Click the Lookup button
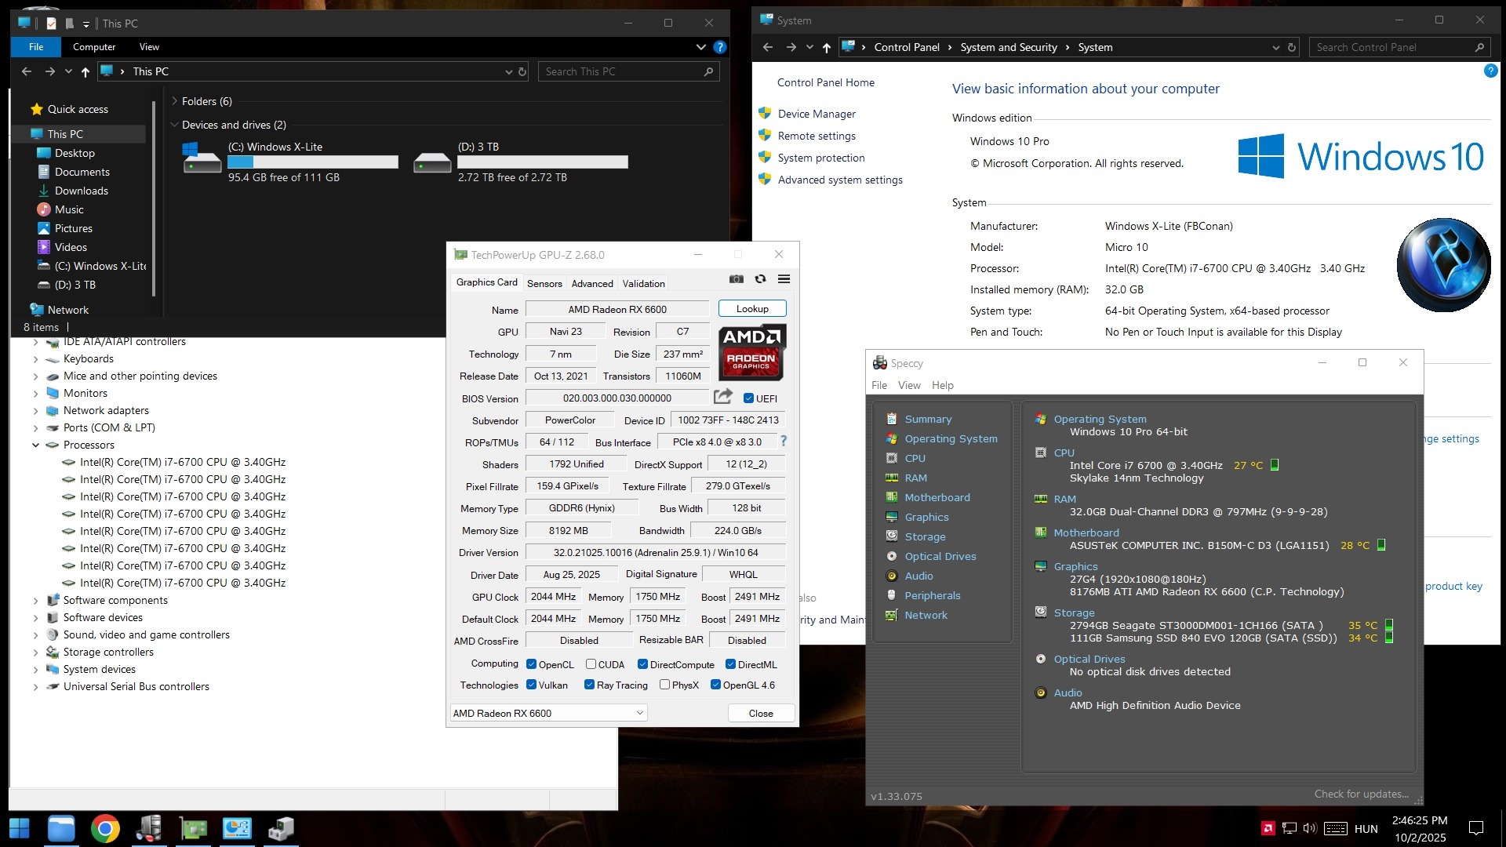Viewport: 1506px width, 847px height. point(751,309)
